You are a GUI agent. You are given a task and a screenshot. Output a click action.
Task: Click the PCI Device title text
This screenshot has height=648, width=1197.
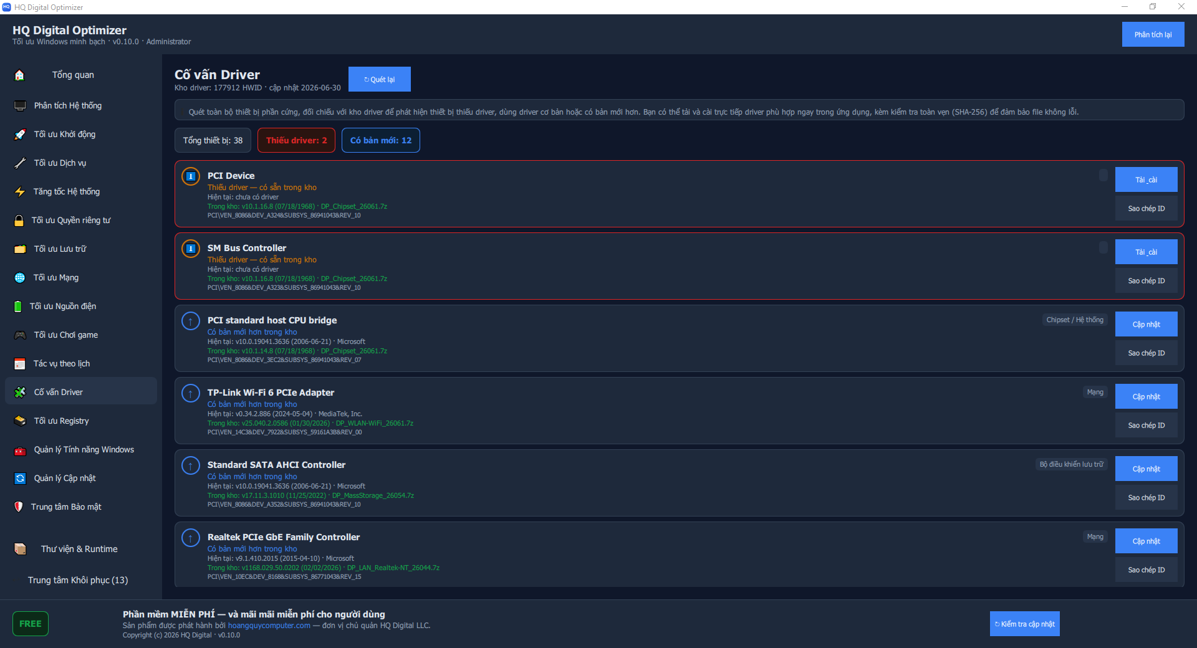tap(231, 176)
